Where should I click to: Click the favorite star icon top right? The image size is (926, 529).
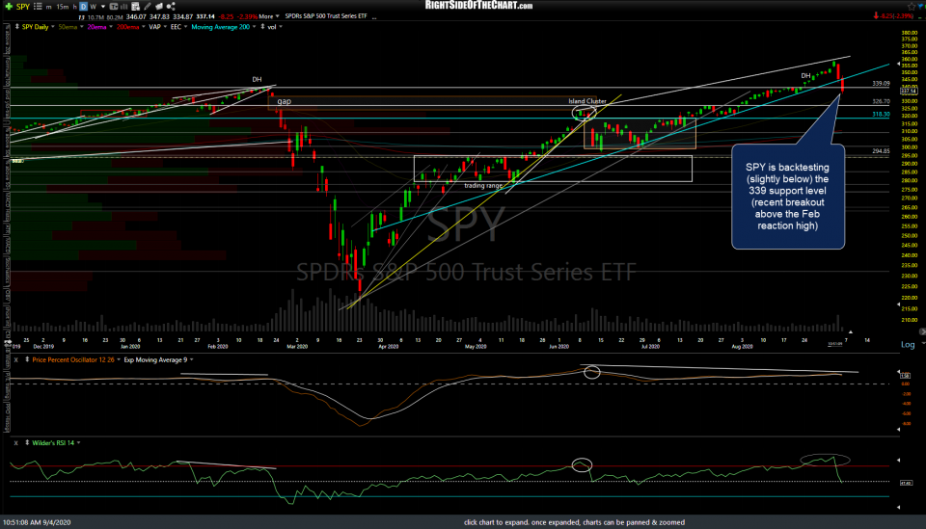point(912,6)
